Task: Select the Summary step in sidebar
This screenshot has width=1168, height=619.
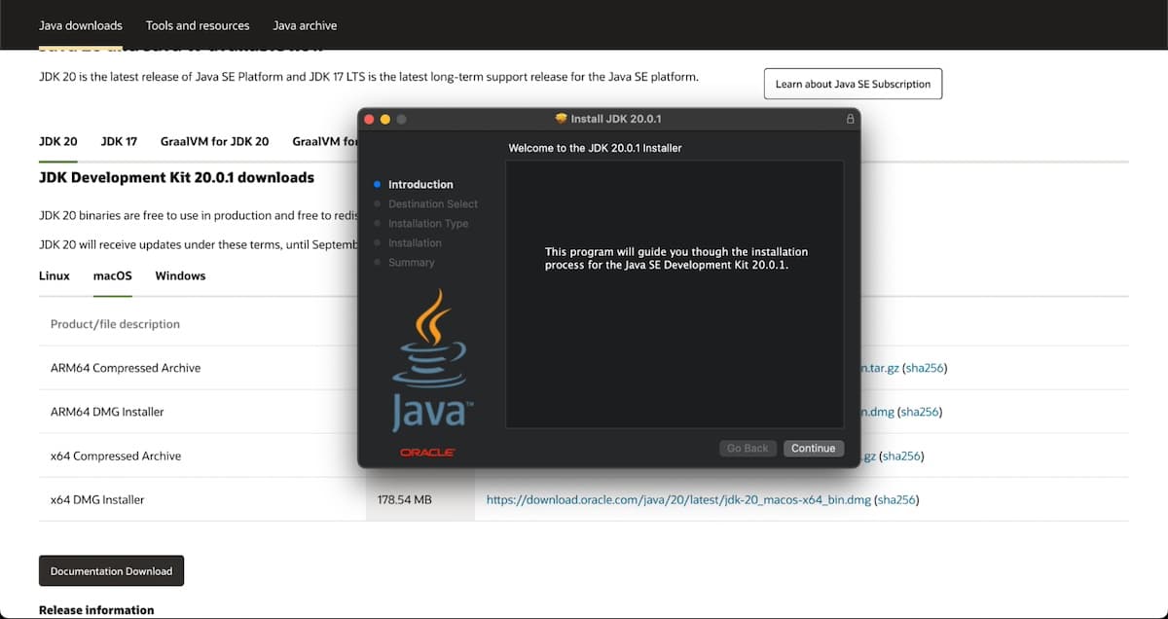Action: [x=411, y=262]
